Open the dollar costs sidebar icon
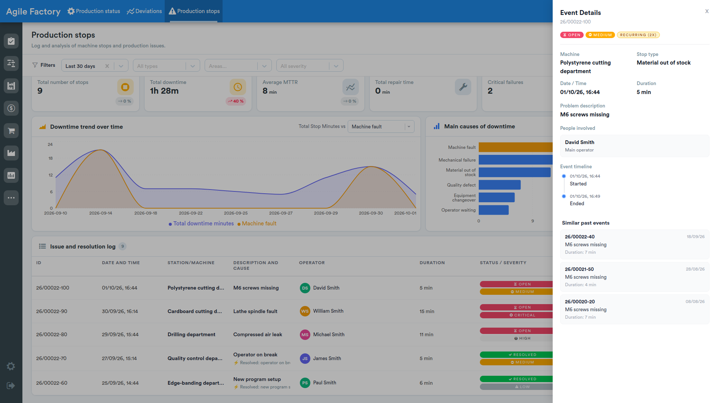This screenshot has height=403, width=717. (11, 108)
